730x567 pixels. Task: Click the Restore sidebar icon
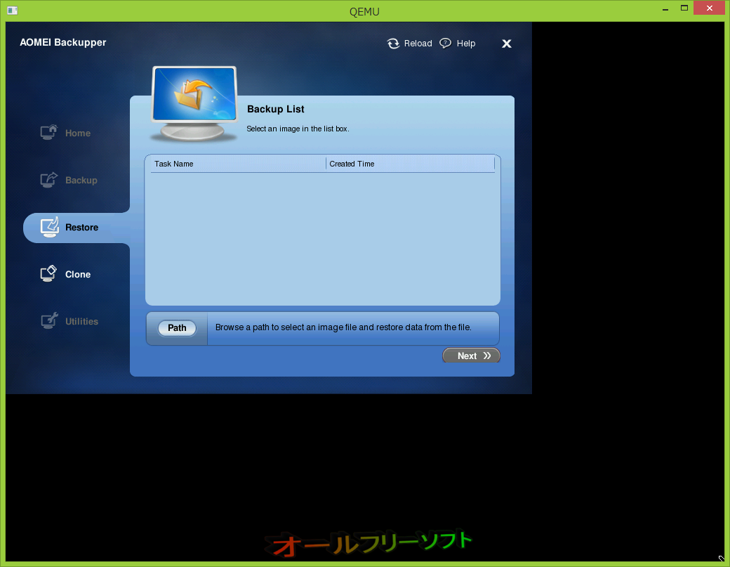click(49, 227)
